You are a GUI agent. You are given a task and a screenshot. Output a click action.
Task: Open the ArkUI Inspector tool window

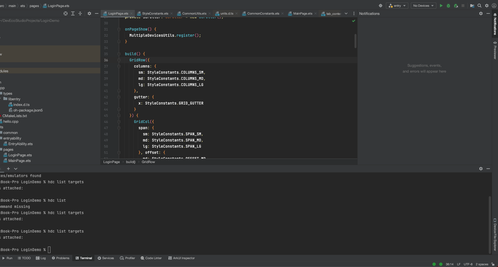(x=182, y=258)
